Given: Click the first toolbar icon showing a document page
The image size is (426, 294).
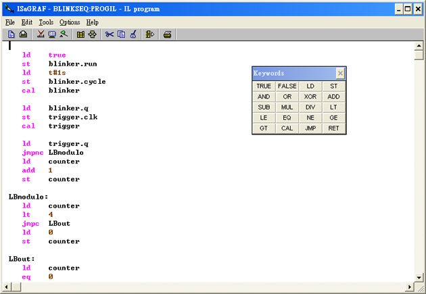Looking at the screenshot, I should (11, 34).
